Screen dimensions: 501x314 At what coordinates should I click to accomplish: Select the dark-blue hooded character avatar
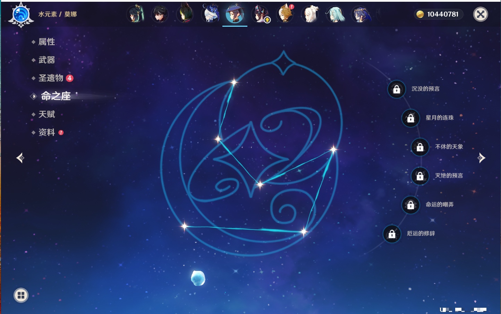pyautogui.click(x=361, y=14)
